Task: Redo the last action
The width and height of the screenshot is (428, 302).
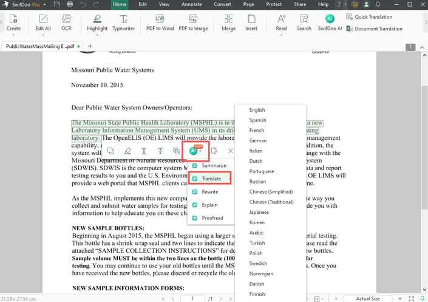Action: click(96, 4)
